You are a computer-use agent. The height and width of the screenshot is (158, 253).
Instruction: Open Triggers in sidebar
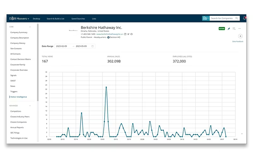pos(14,92)
